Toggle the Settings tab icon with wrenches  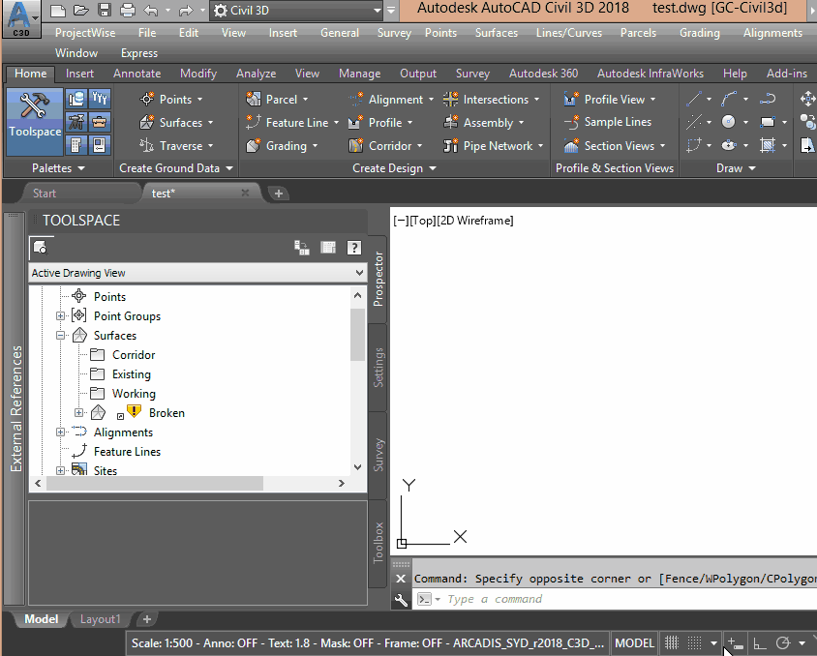tap(99, 99)
